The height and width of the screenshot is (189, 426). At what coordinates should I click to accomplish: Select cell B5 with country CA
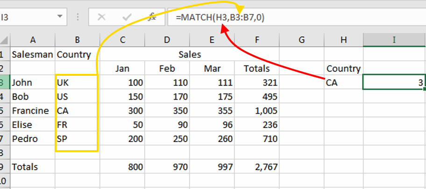77,111
